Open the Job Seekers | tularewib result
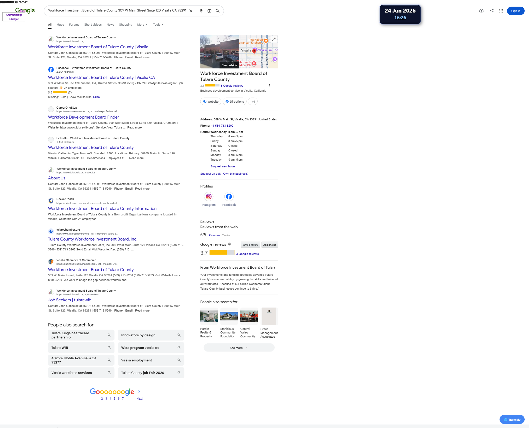The width and height of the screenshot is (532, 428). [x=70, y=300]
